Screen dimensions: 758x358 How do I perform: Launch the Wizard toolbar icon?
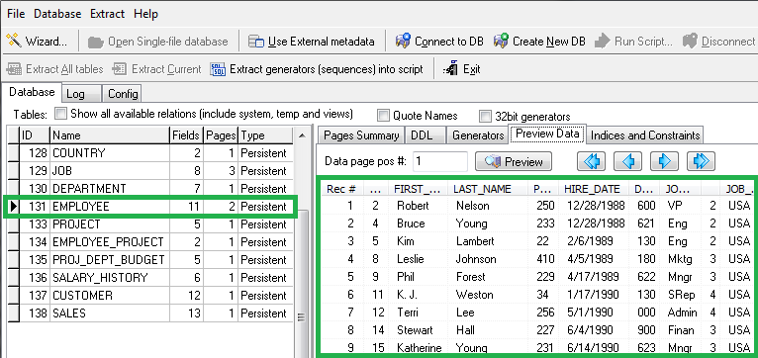click(x=15, y=42)
